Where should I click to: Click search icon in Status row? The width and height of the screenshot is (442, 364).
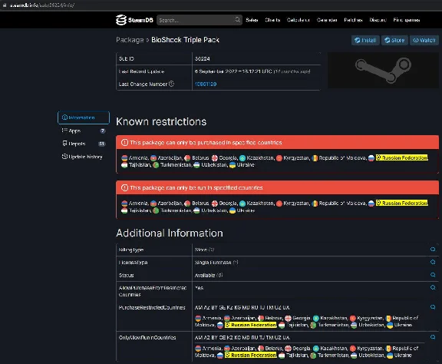[x=433, y=275]
